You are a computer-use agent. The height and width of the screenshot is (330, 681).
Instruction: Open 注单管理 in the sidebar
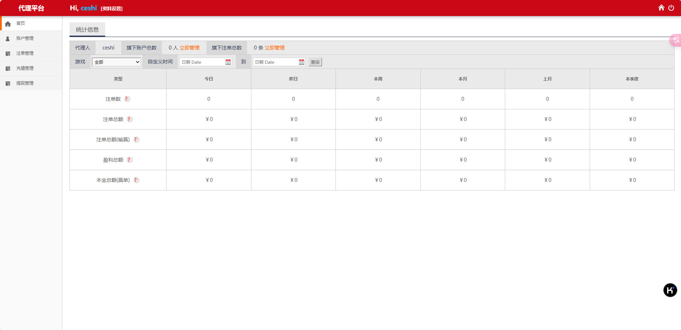coord(25,53)
